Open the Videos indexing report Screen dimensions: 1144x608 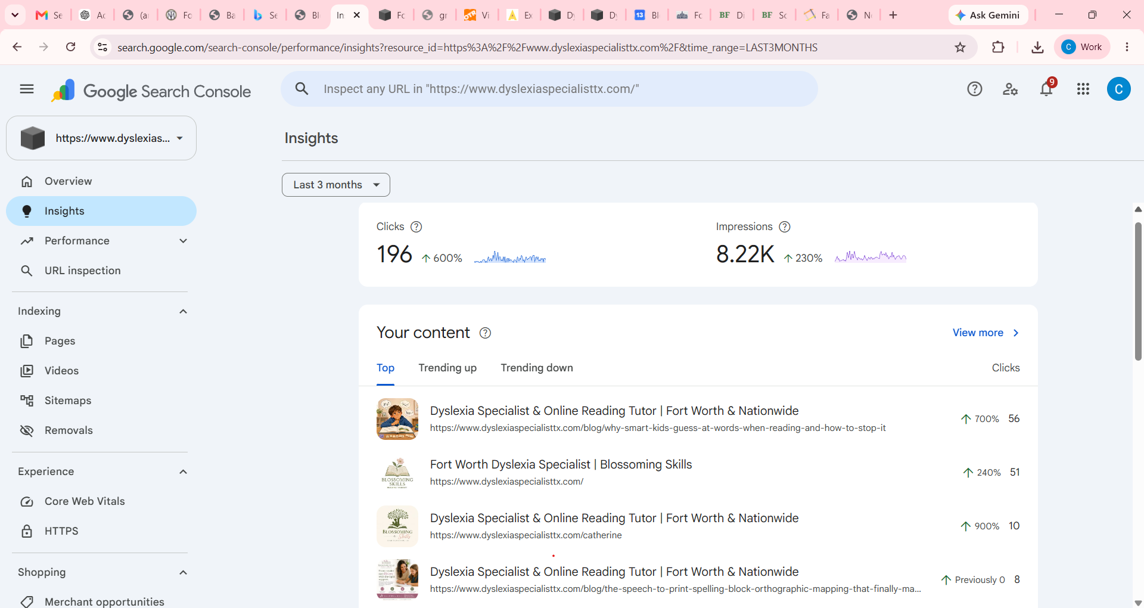pos(101,371)
